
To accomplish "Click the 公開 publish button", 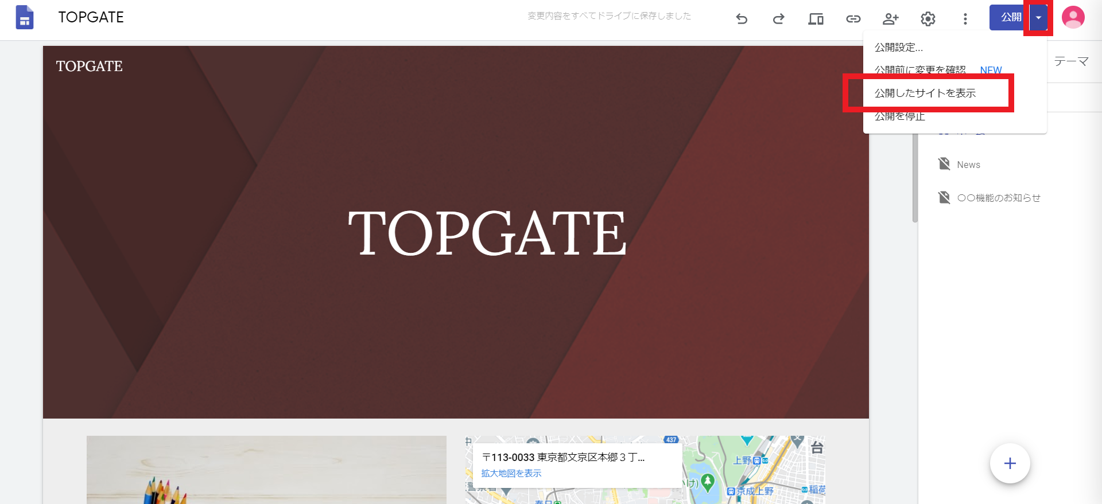I will coord(1010,17).
